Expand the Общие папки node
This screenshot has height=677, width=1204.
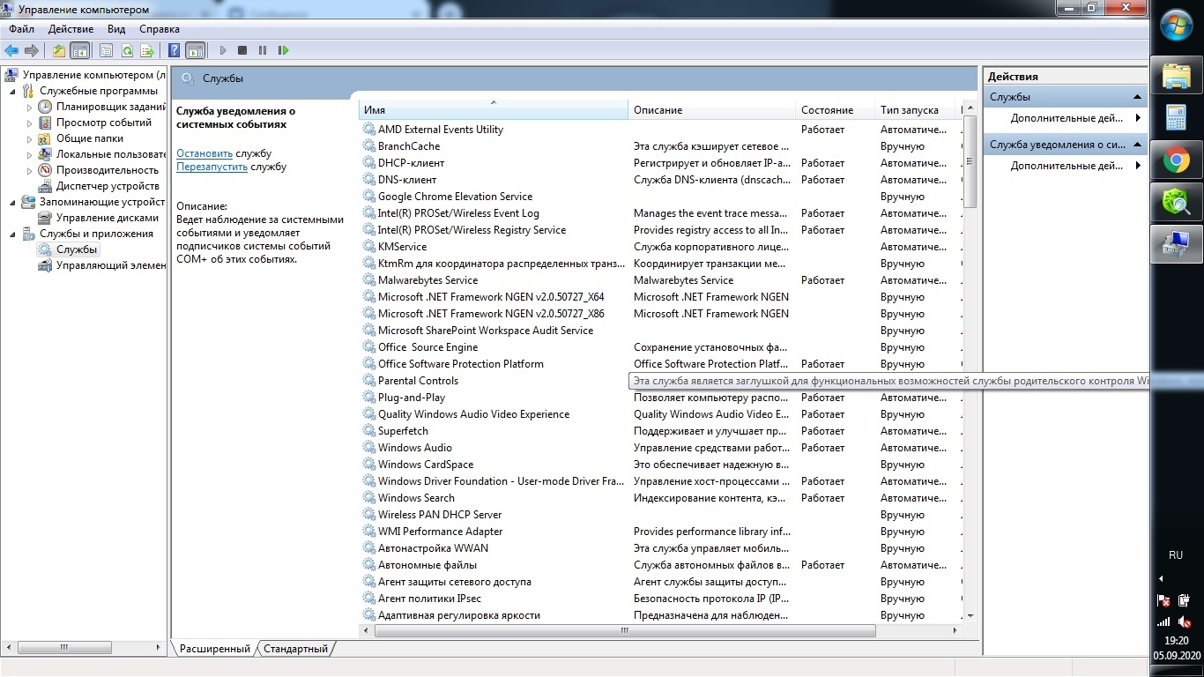point(29,138)
